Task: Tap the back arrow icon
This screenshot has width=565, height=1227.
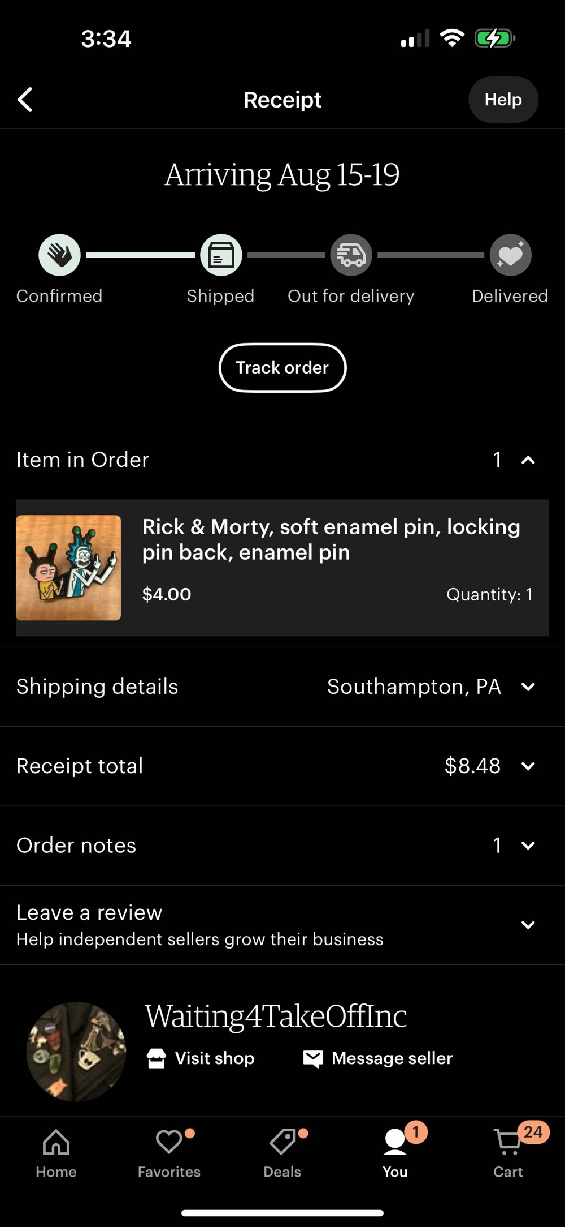Action: tap(25, 100)
